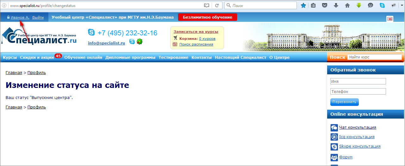The width and height of the screenshot is (405, 166).
Task: Open the Скидки и акции menu item
Action: [x=37, y=58]
